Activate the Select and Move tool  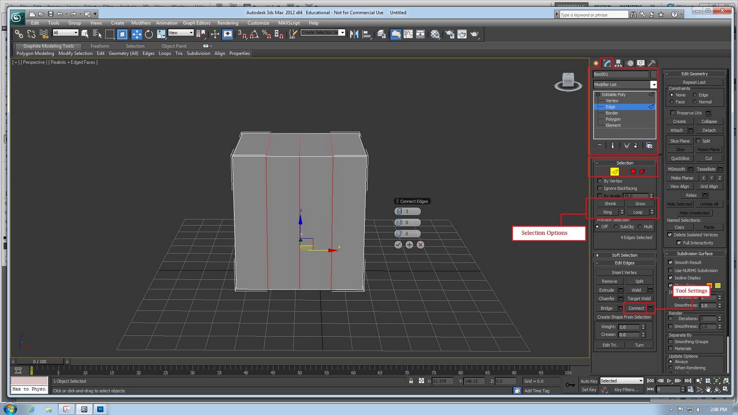tap(137, 34)
